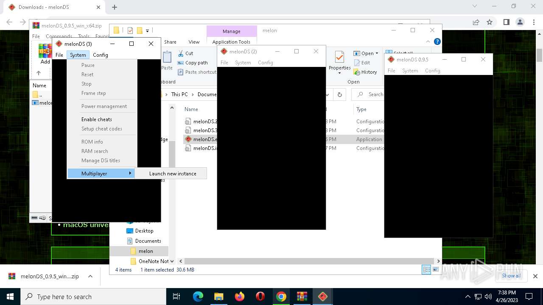The height and width of the screenshot is (305, 543).
Task: Open File menu in melonDS 0.9.5 window
Action: [x=392, y=71]
